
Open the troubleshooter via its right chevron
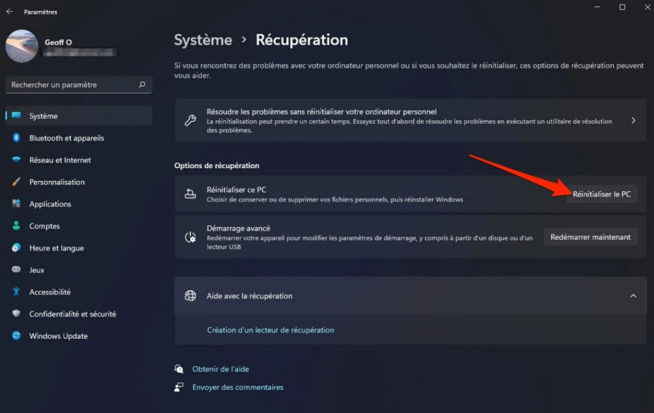coord(633,120)
